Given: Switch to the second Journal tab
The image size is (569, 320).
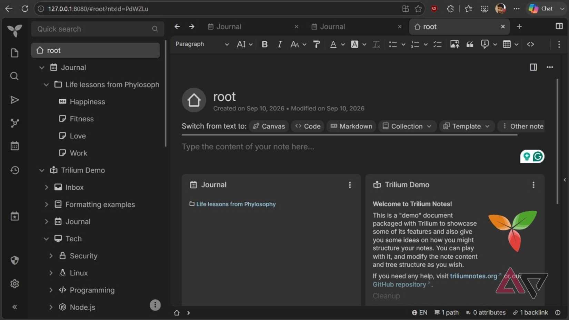Looking at the screenshot, I should pyautogui.click(x=357, y=27).
